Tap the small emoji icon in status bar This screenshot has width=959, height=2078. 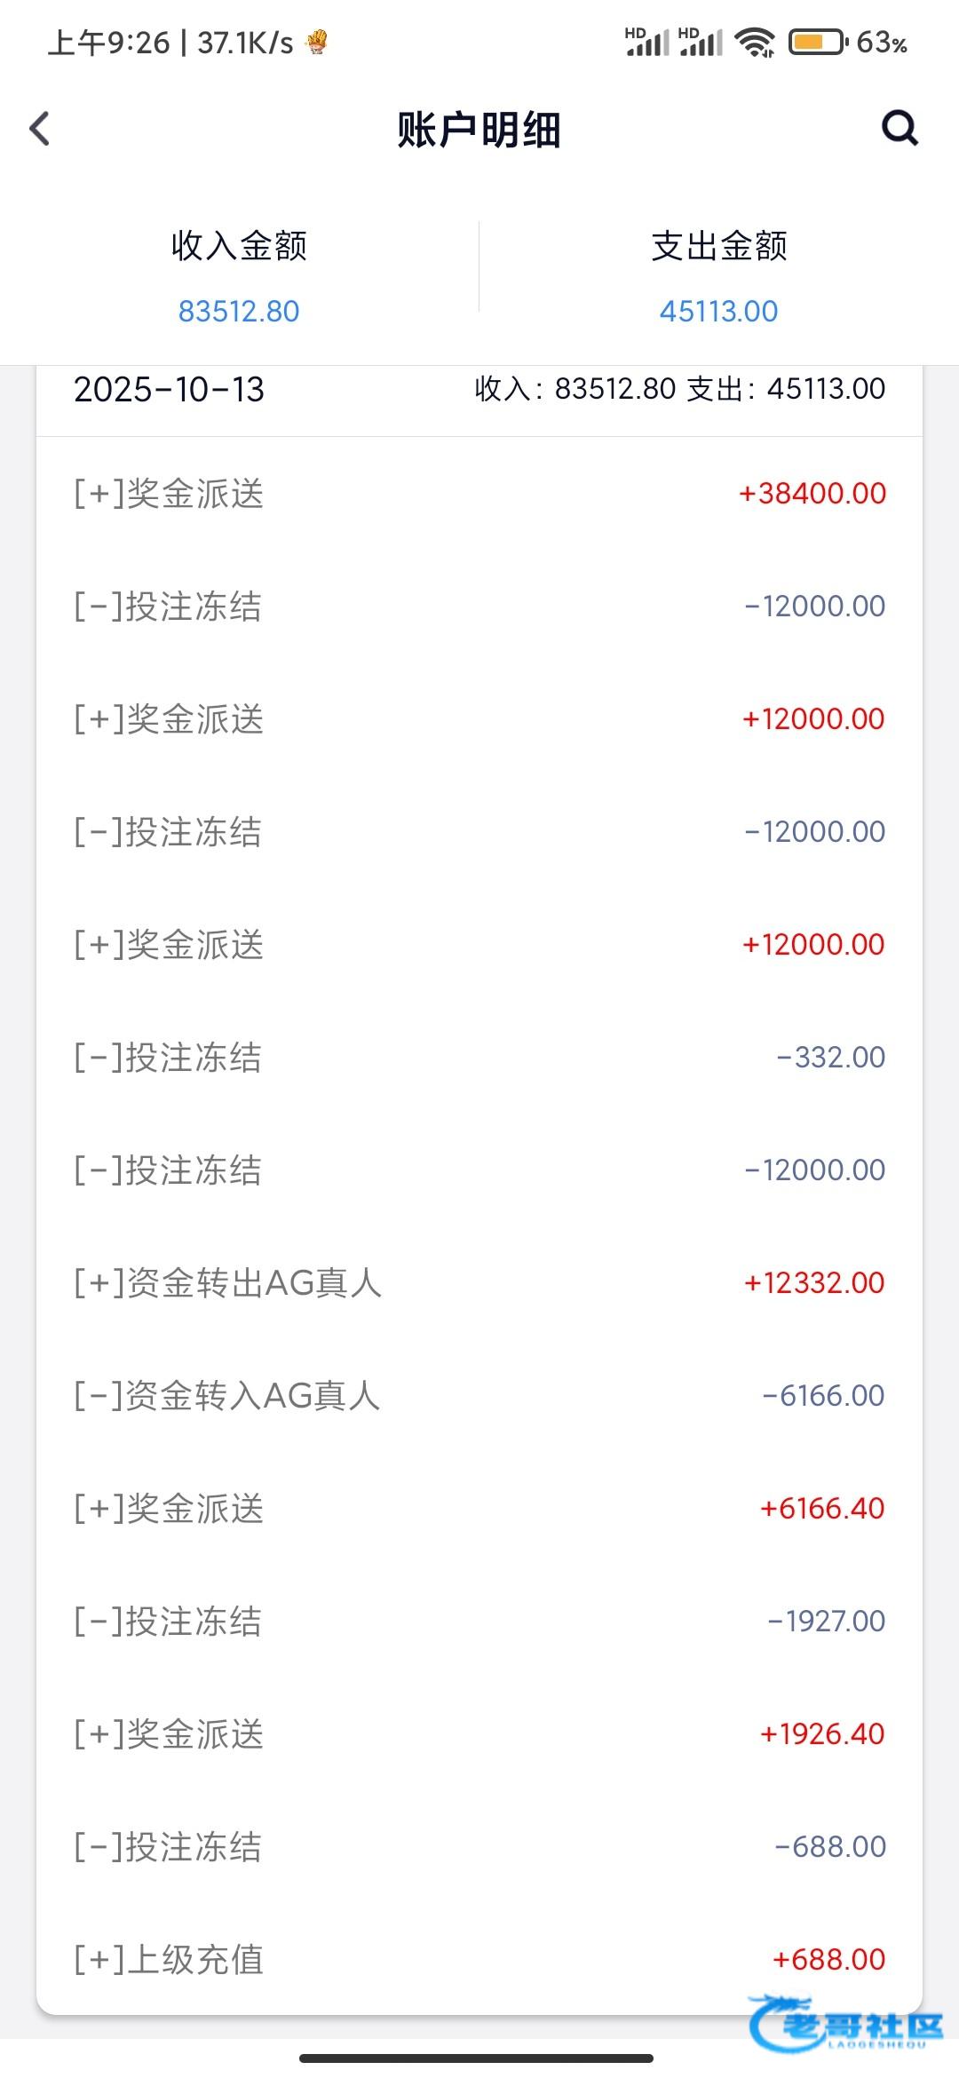tap(317, 42)
